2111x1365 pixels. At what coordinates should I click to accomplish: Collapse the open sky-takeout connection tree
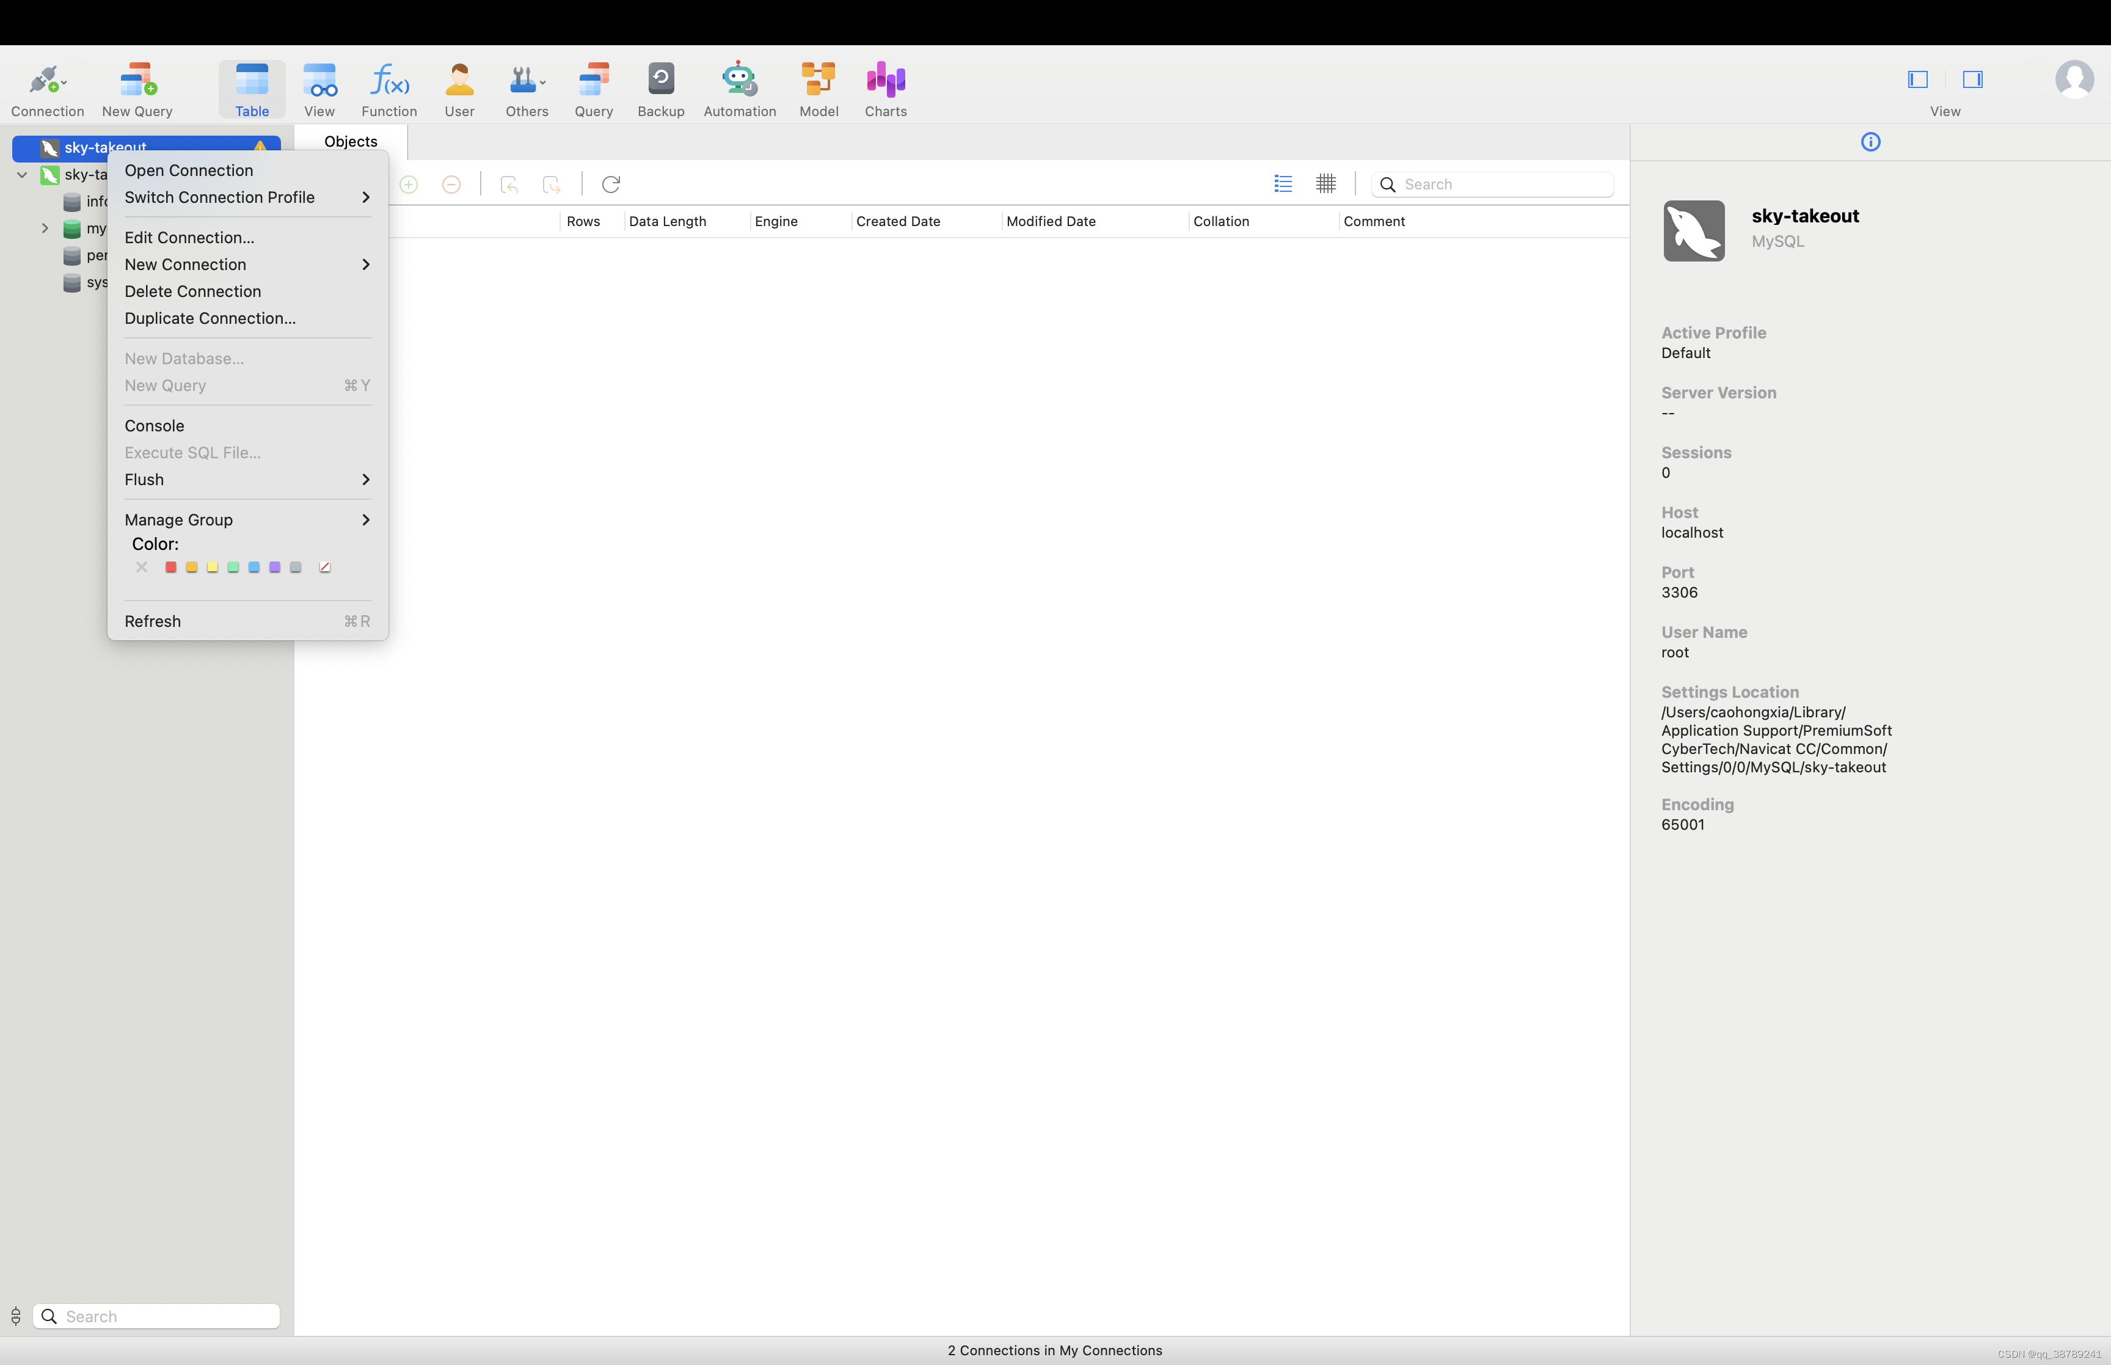(x=22, y=175)
